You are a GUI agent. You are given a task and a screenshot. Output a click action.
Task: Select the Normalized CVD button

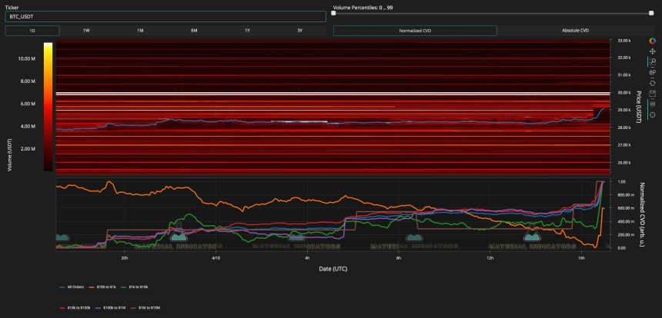click(415, 30)
